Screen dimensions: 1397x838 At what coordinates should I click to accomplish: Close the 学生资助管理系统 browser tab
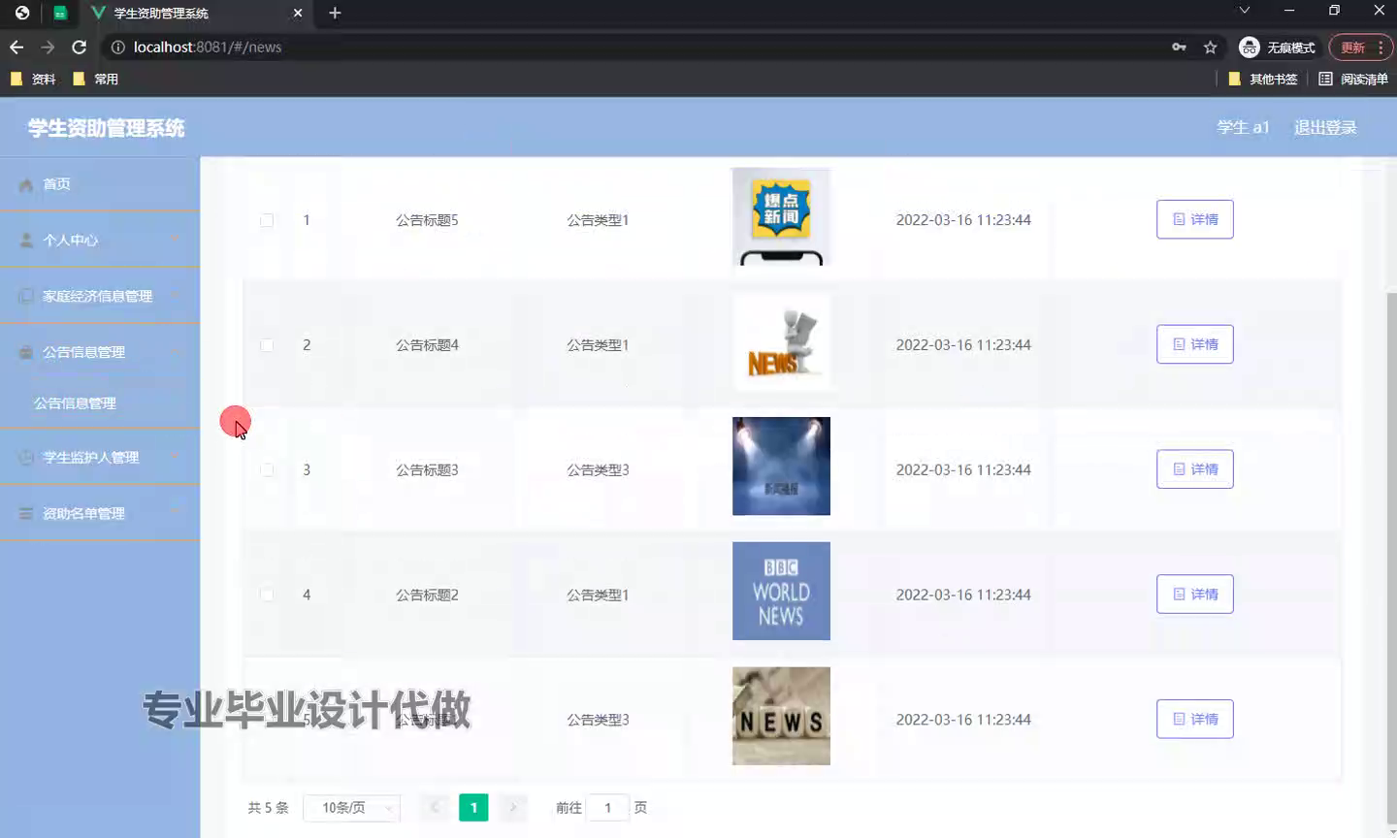click(298, 13)
